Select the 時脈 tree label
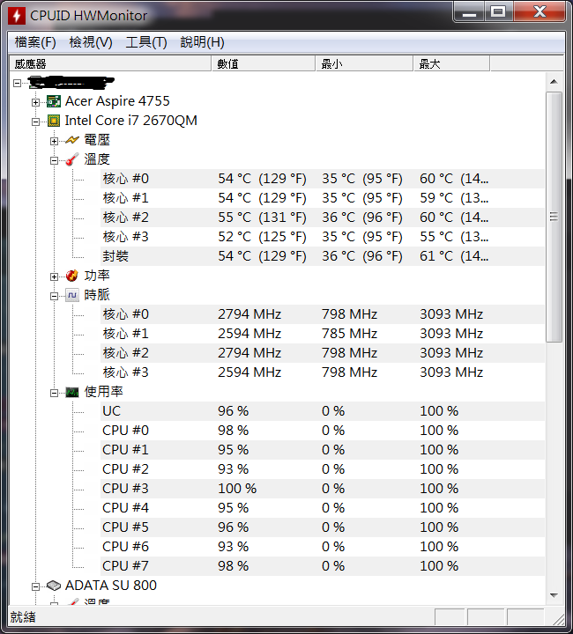 (97, 295)
